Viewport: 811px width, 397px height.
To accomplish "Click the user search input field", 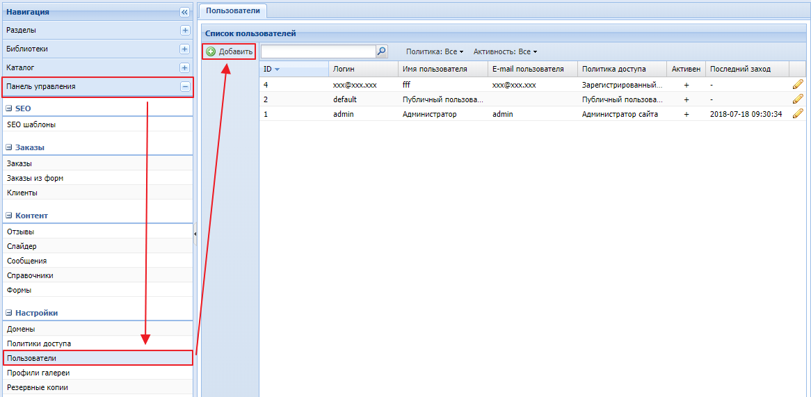I will [x=318, y=51].
